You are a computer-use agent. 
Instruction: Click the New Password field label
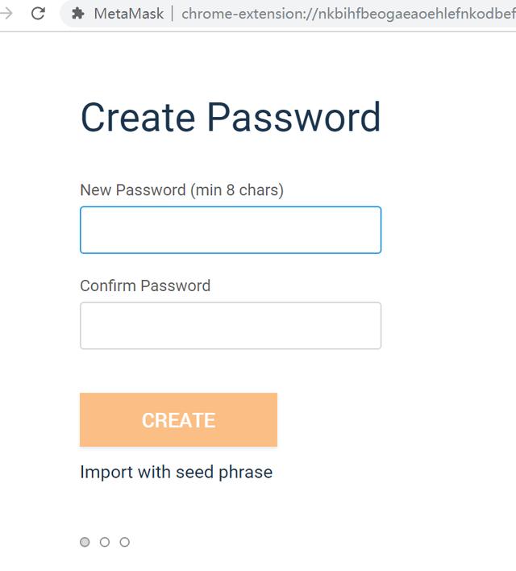pyautogui.click(x=133, y=190)
